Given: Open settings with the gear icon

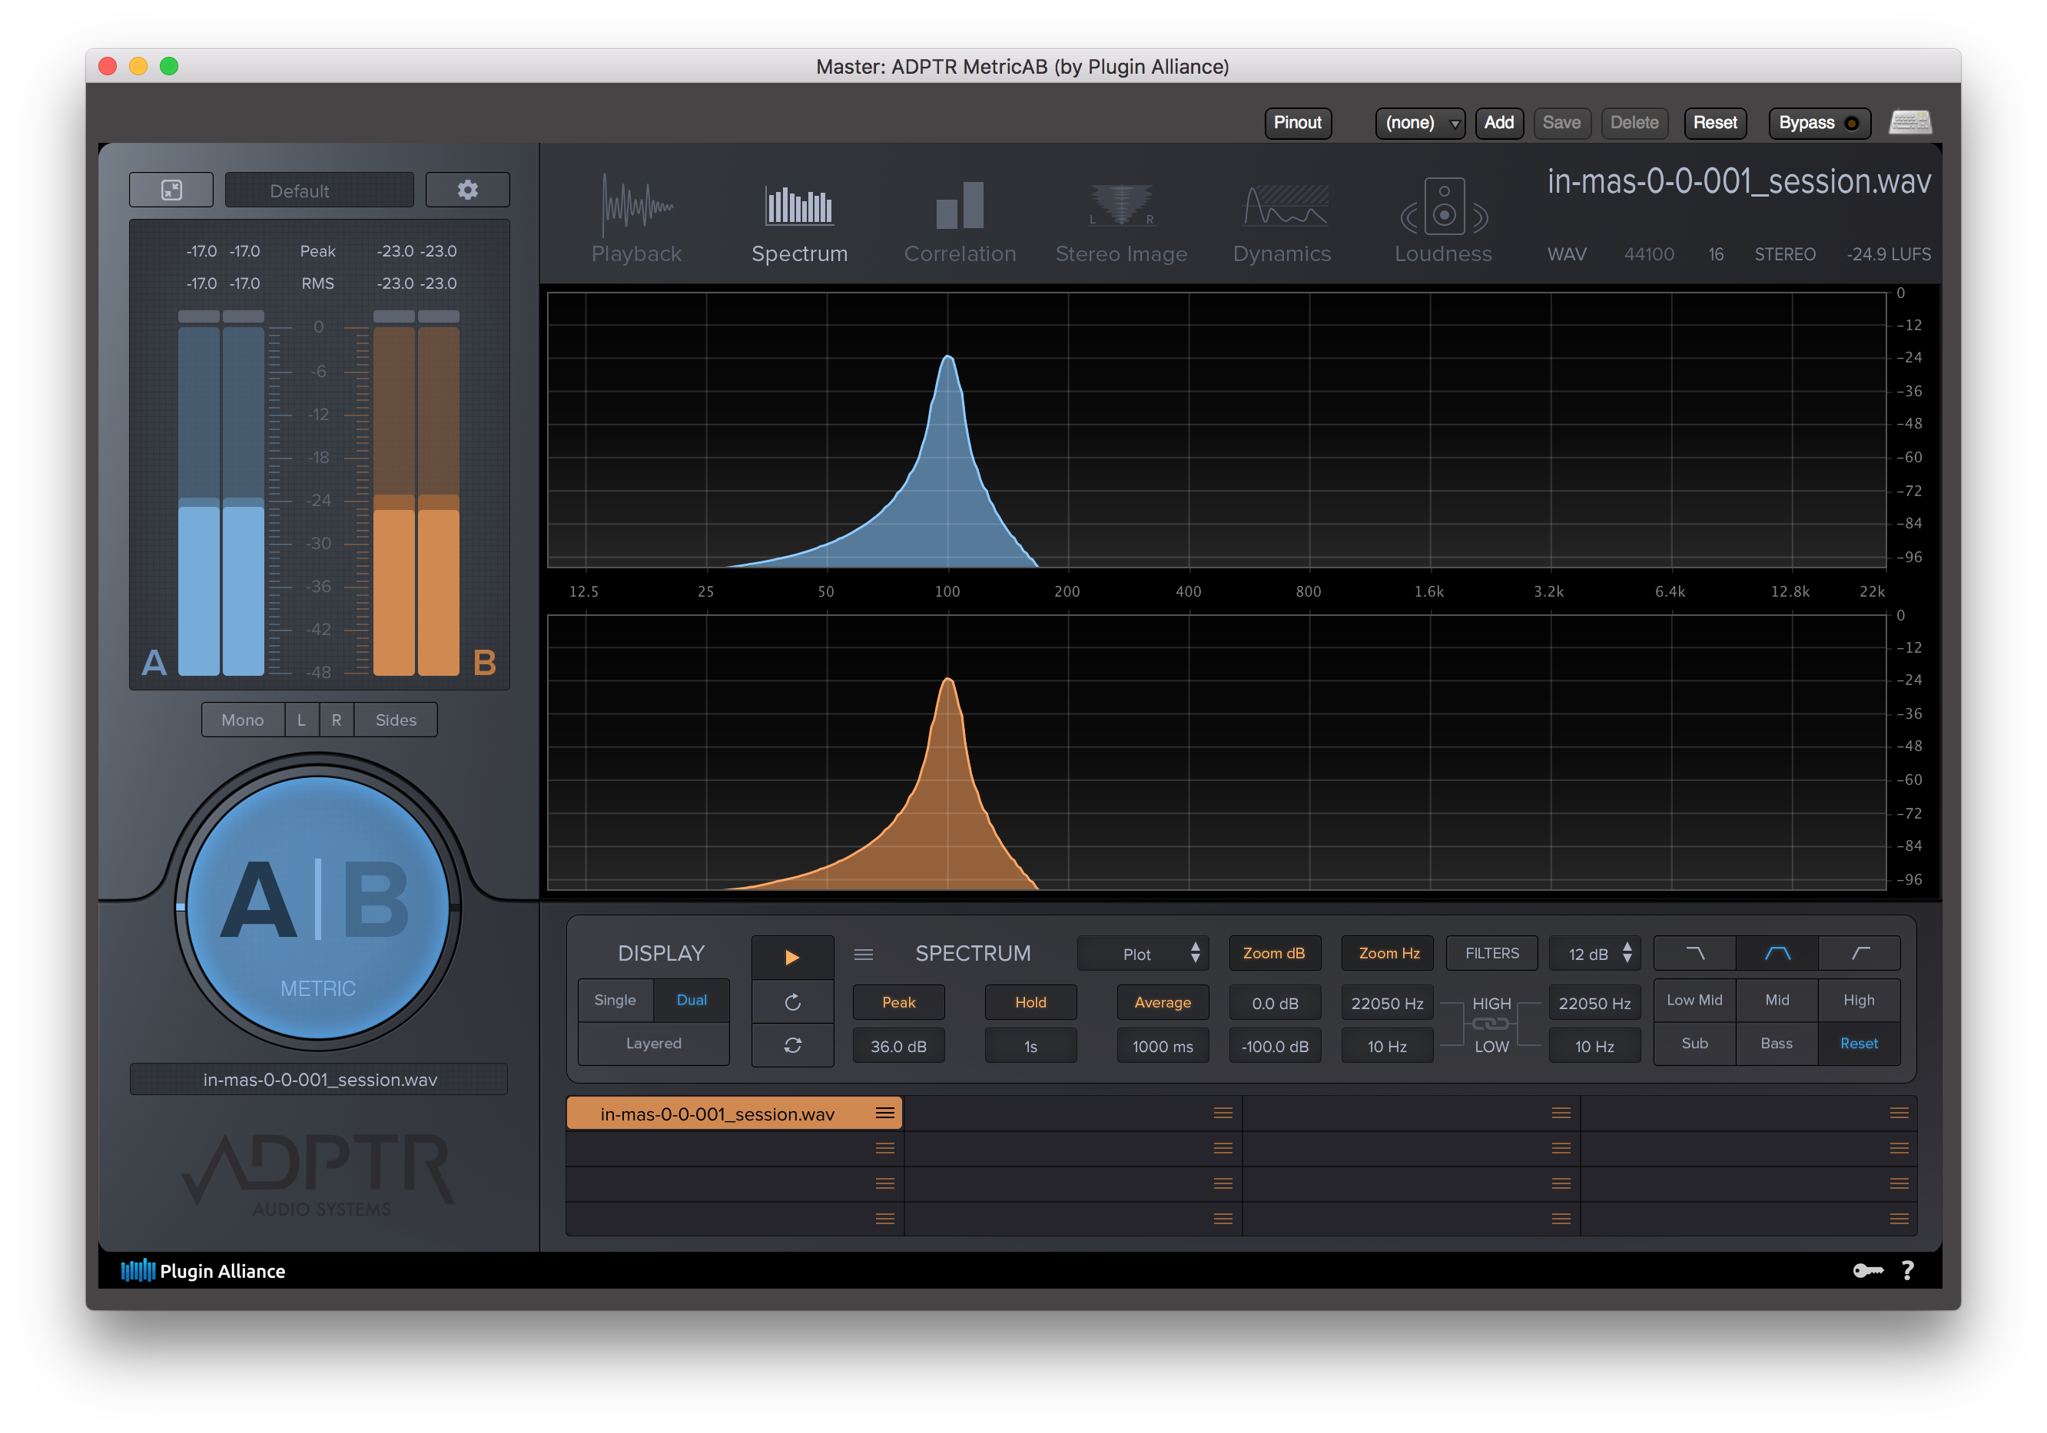Looking at the screenshot, I should point(467,190).
